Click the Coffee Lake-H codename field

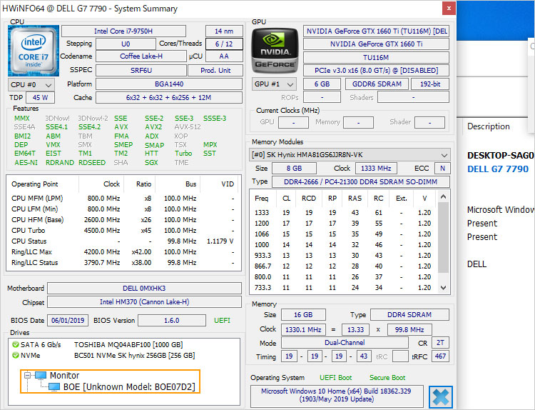(141, 56)
